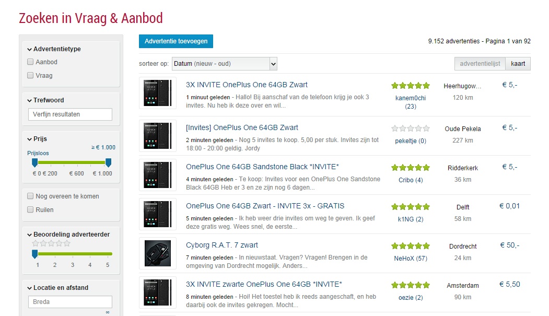
Task: Click Advertentie toevoegen button
Action: 176,41
